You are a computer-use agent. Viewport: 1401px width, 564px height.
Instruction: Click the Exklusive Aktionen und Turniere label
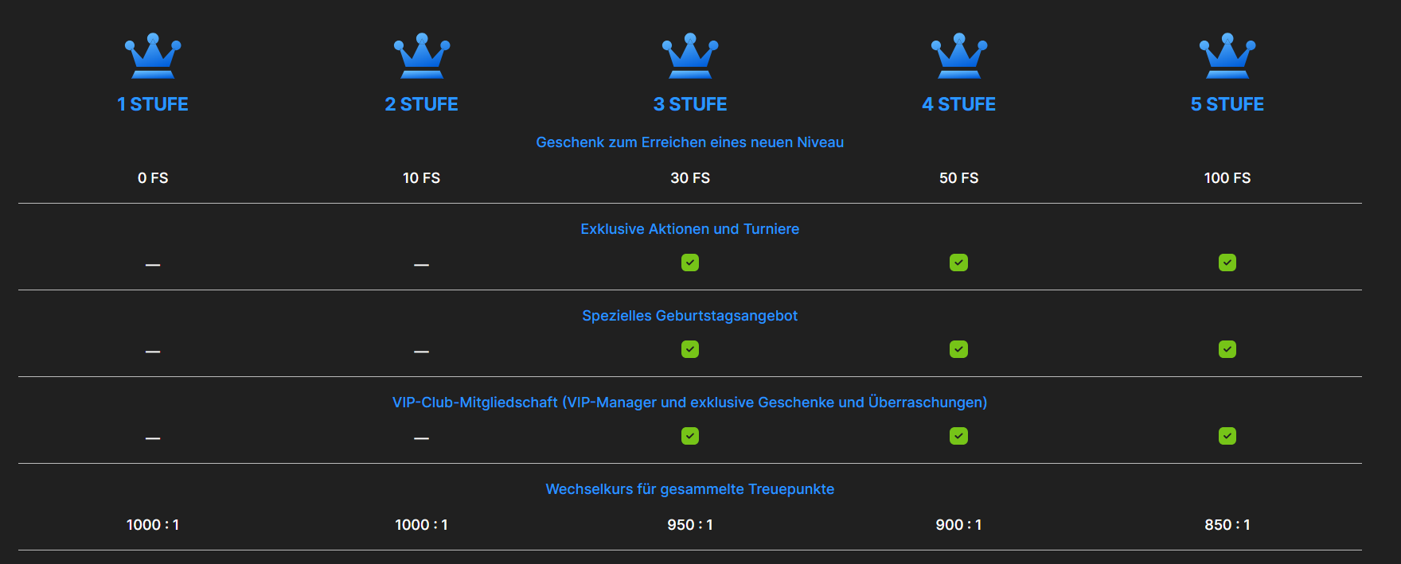pyautogui.click(x=690, y=229)
